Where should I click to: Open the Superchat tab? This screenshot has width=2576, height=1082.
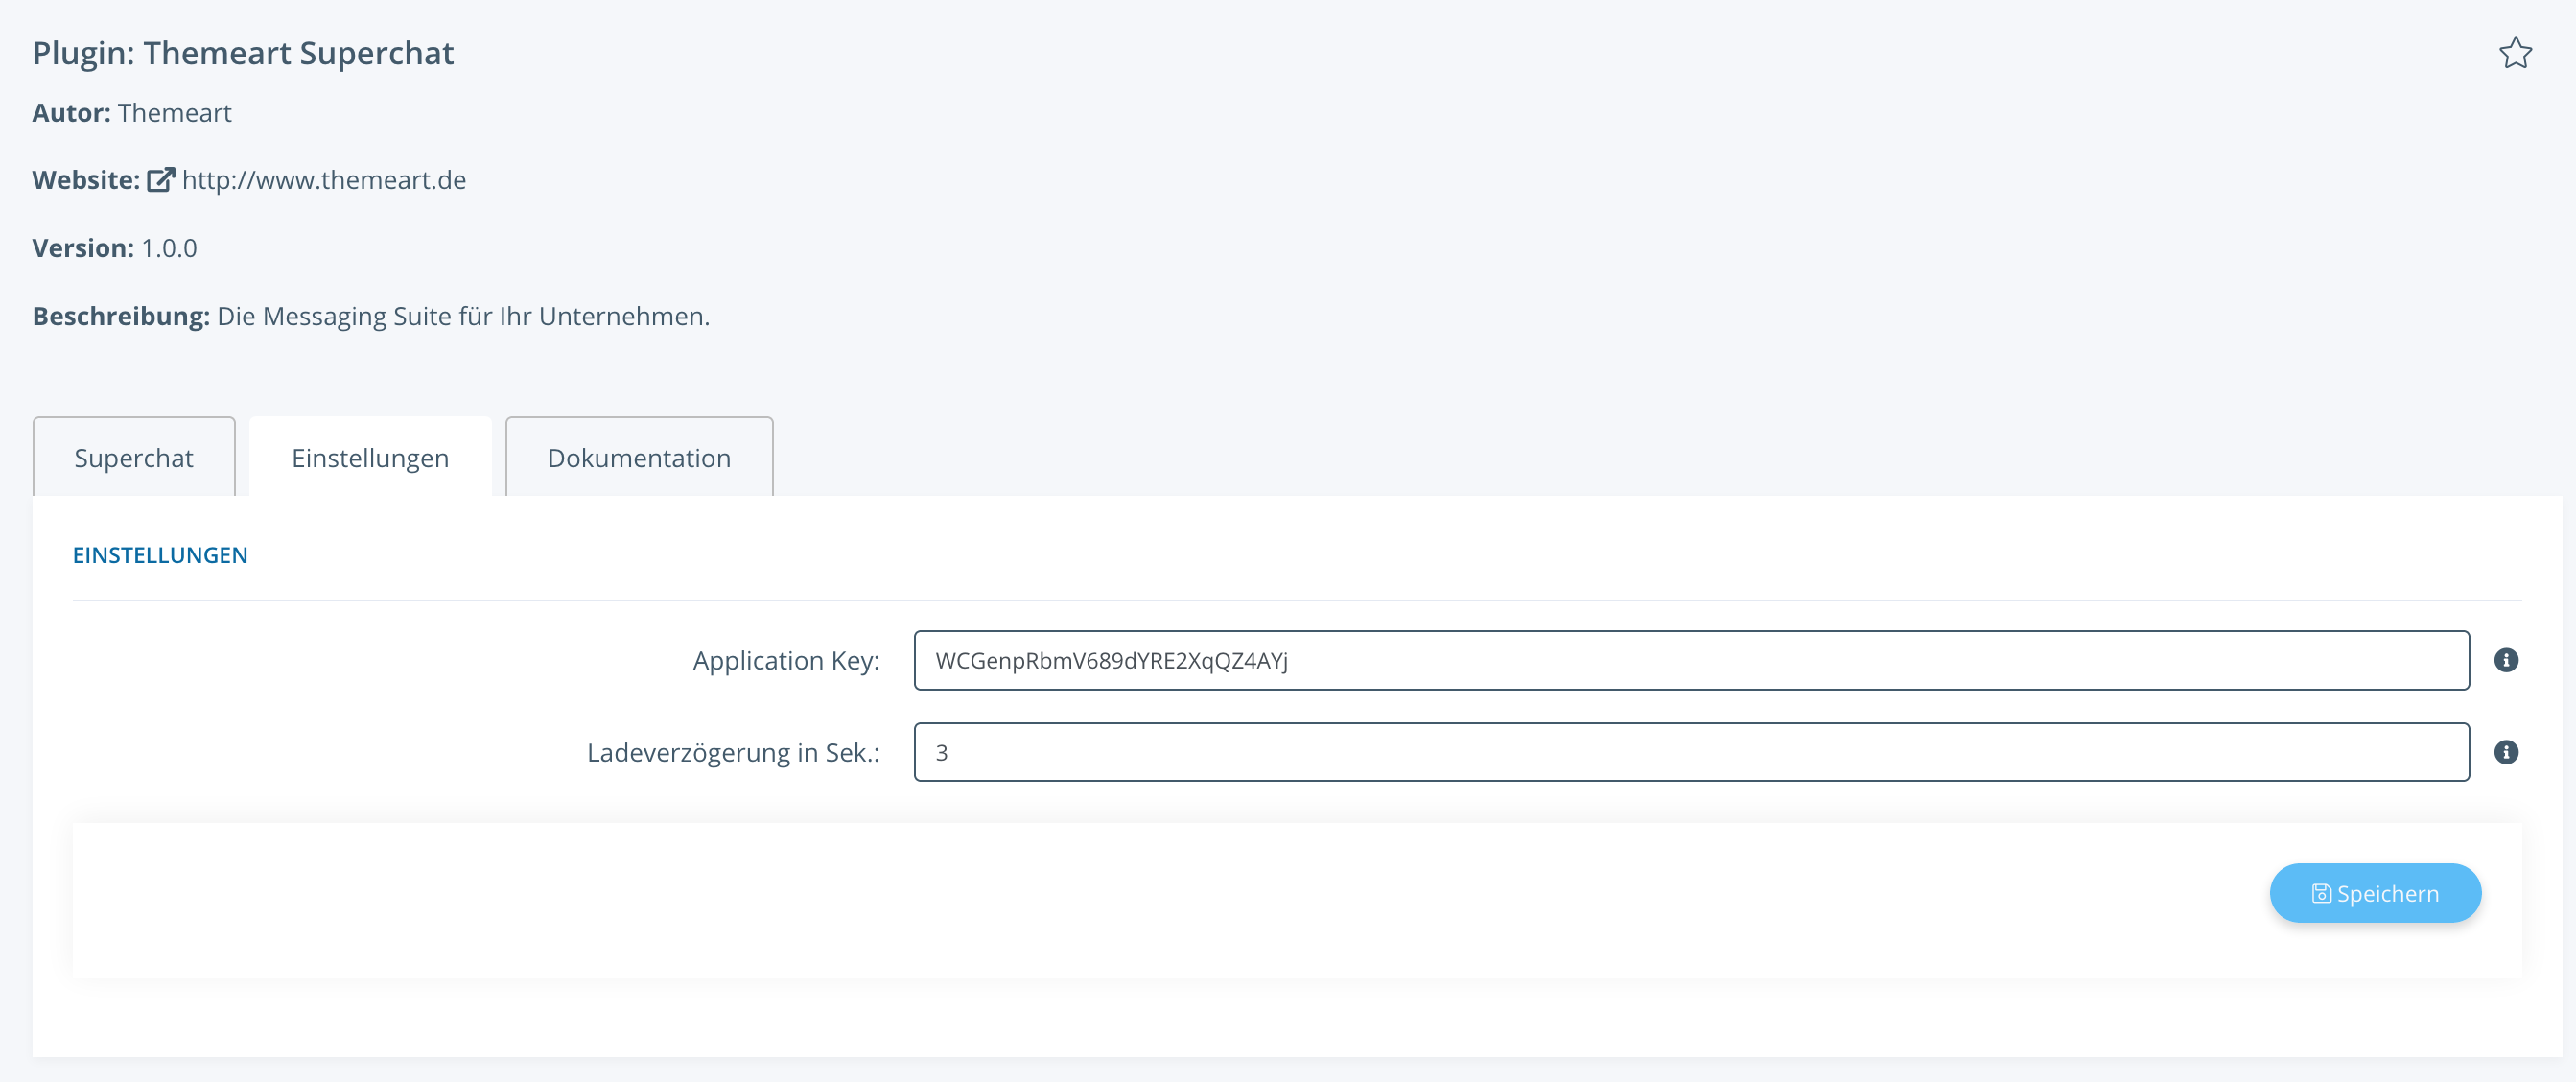(x=134, y=457)
